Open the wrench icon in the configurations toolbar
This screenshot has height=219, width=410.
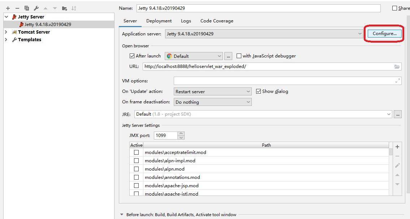[x=36, y=8]
